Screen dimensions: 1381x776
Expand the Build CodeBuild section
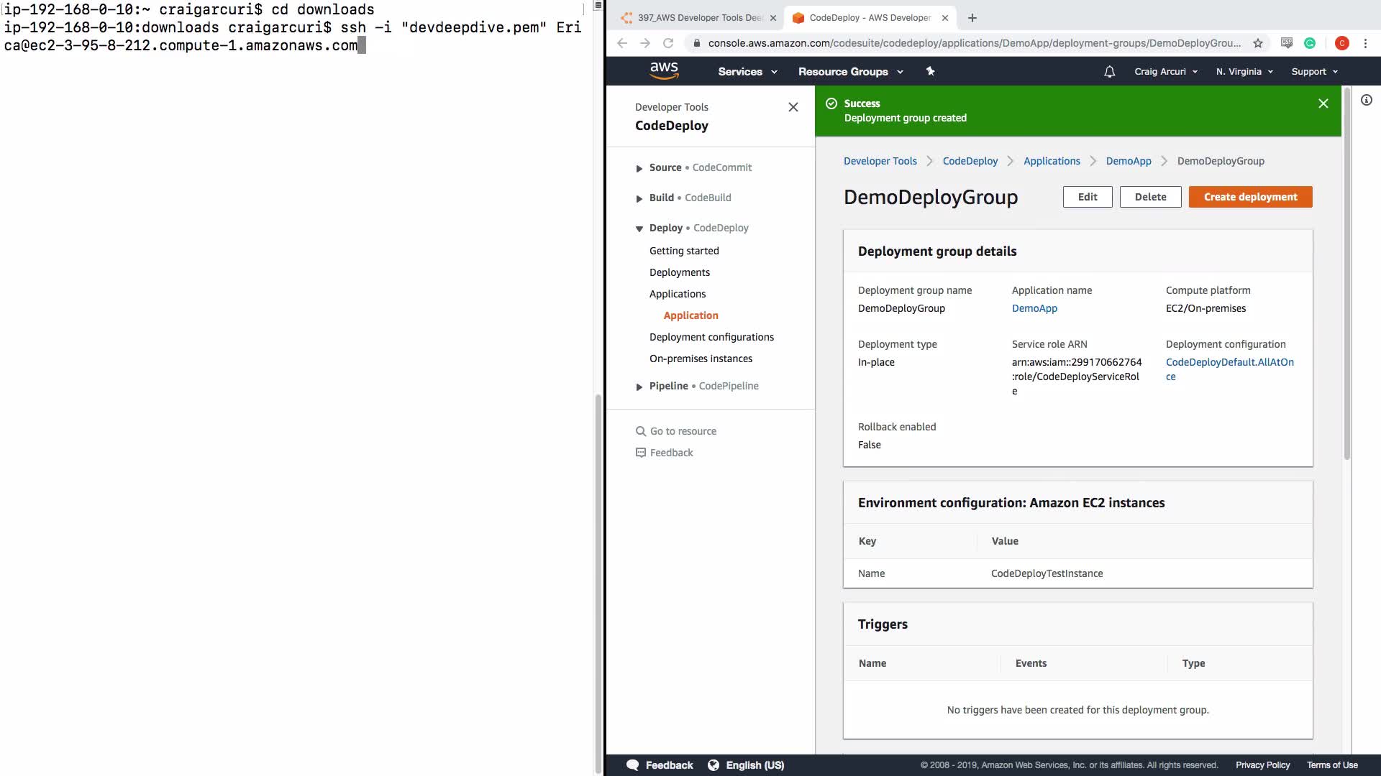[639, 198]
